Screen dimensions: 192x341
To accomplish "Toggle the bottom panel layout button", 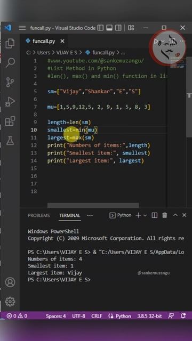I will tap(109, 28).
